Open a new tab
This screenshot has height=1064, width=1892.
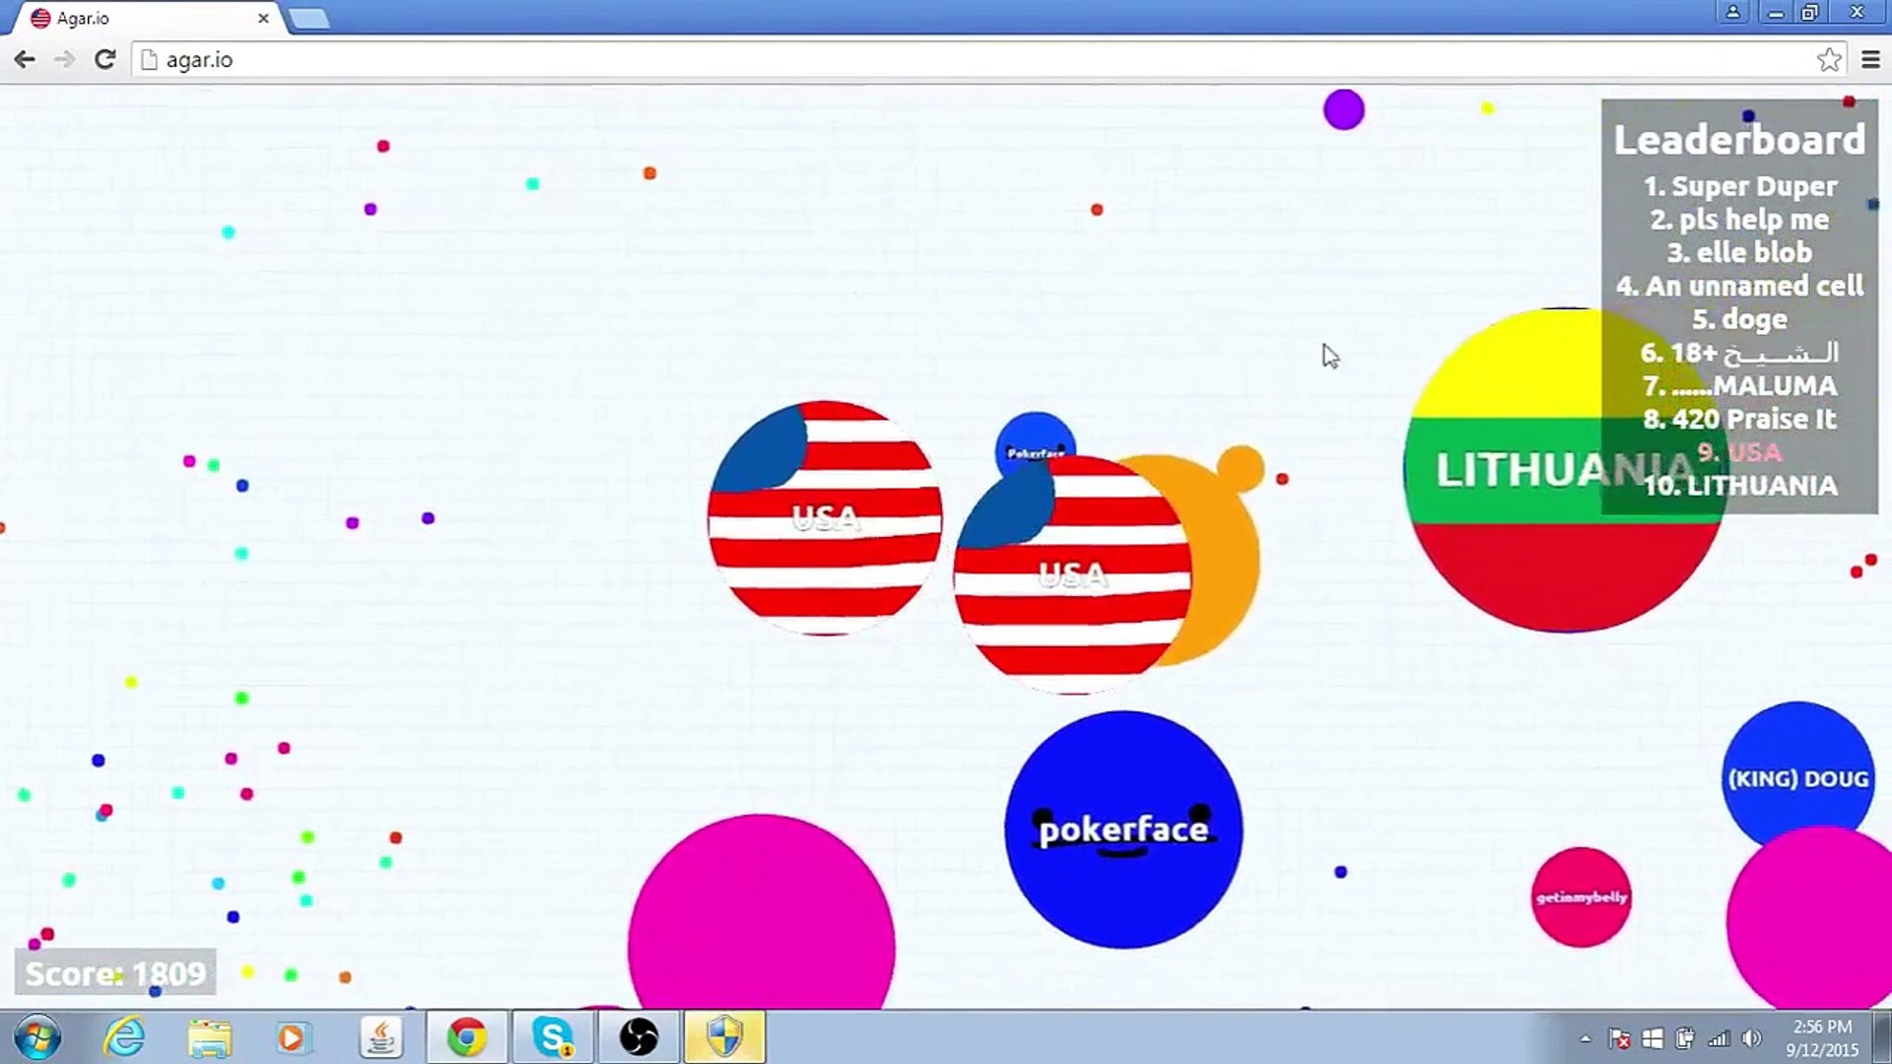(309, 19)
